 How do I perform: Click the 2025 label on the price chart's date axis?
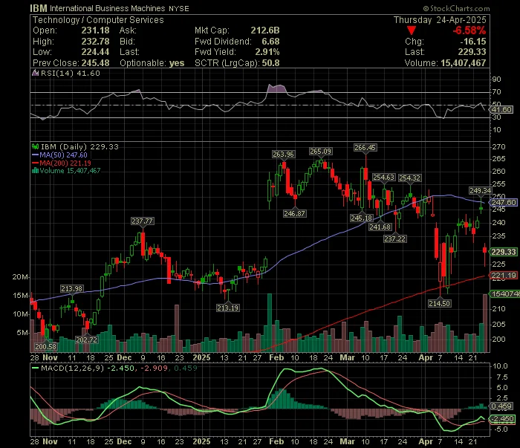click(201, 358)
